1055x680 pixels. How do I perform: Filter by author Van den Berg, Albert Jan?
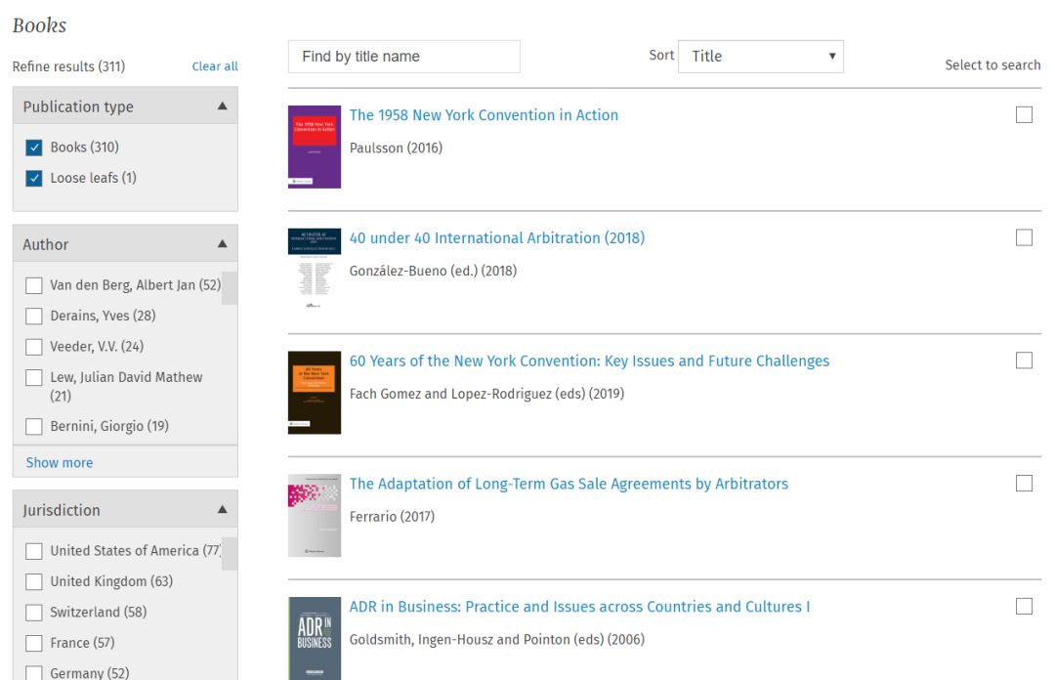[x=34, y=285]
